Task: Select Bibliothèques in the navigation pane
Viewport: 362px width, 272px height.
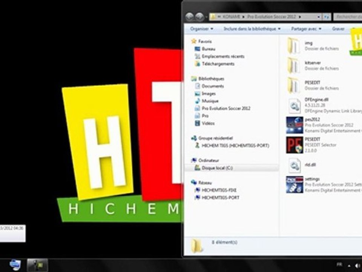Action: [x=211, y=79]
